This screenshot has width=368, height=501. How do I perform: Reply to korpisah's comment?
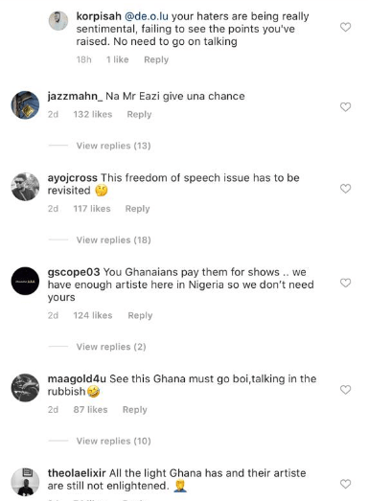pyautogui.click(x=156, y=59)
